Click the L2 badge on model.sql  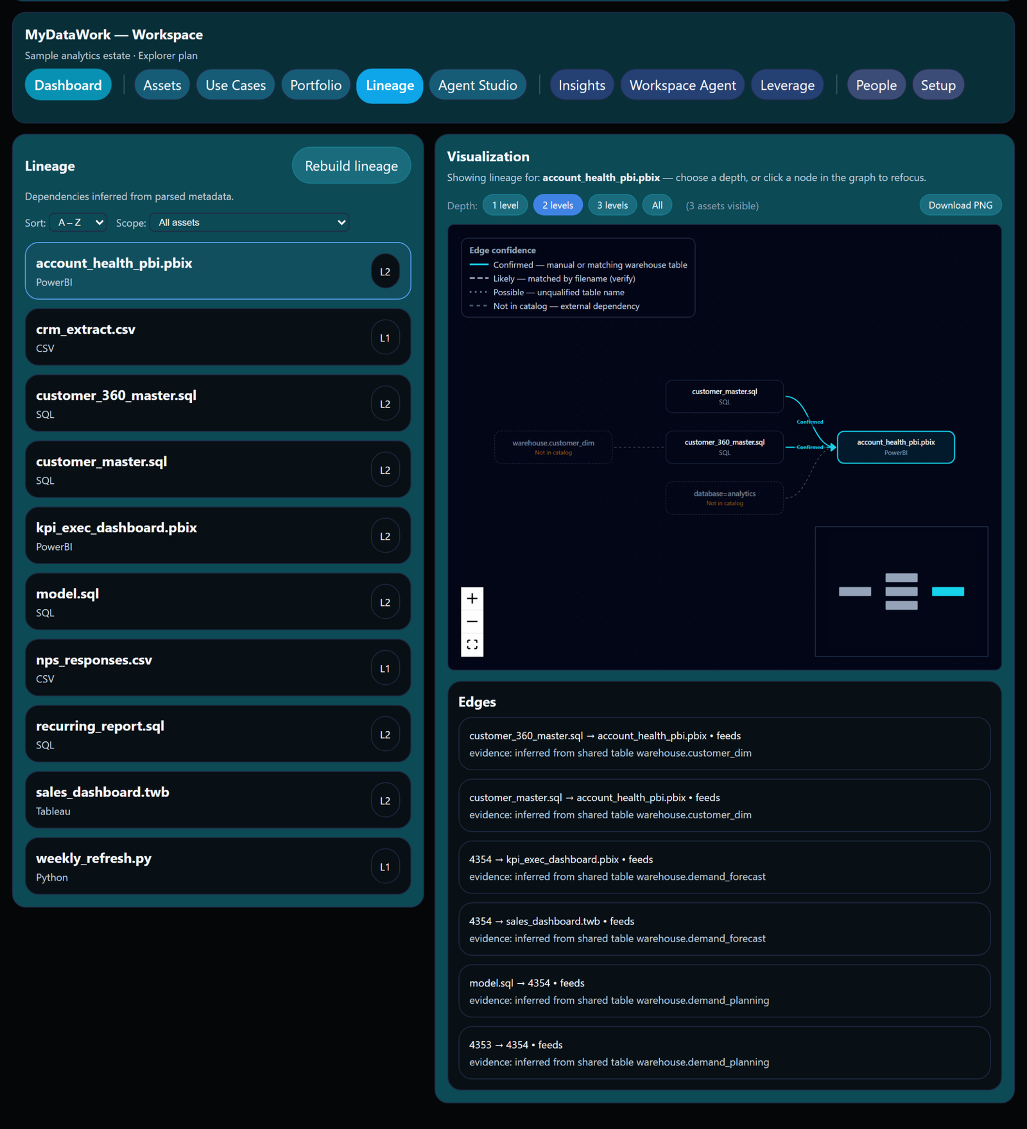pos(385,602)
